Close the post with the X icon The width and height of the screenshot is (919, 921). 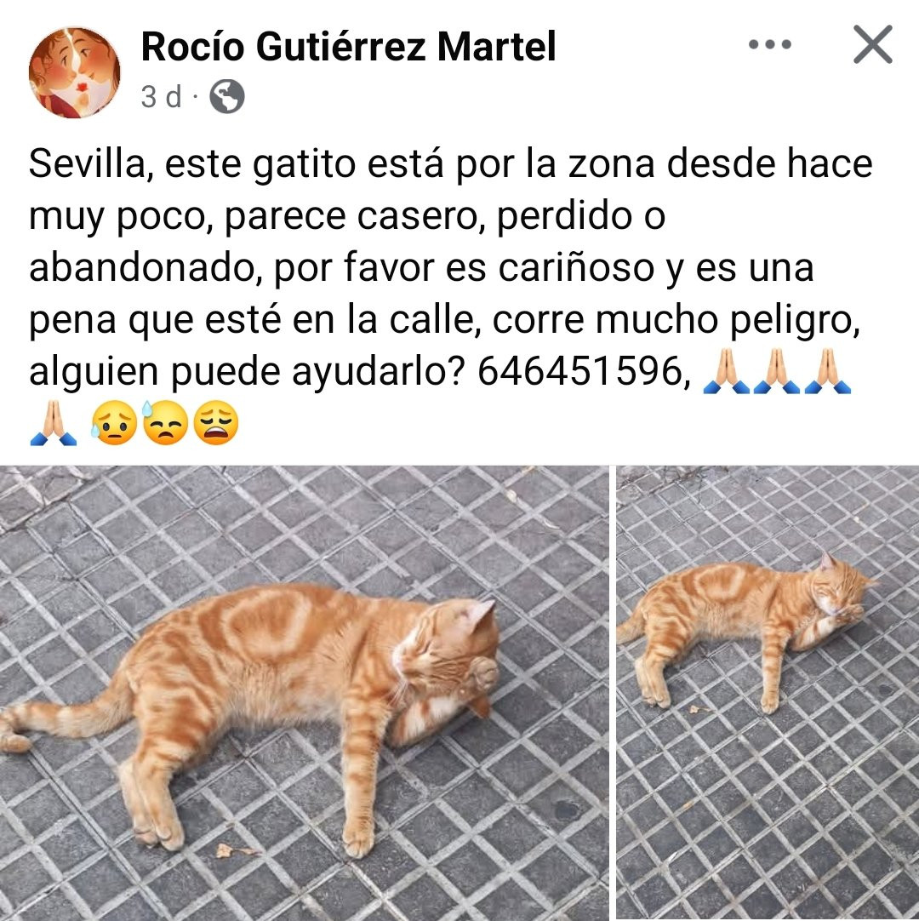(x=872, y=44)
